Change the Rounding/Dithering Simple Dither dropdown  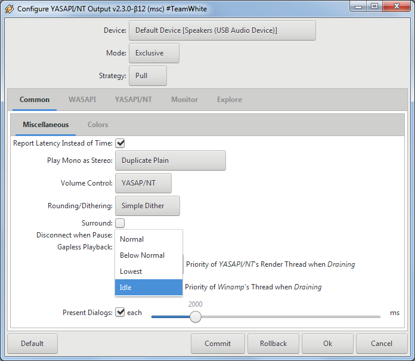[x=147, y=206]
